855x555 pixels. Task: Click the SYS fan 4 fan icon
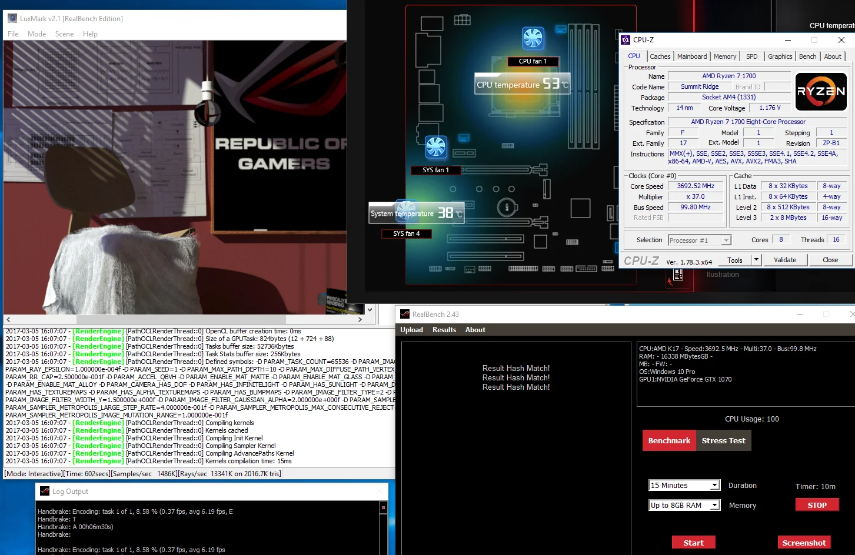click(406, 210)
